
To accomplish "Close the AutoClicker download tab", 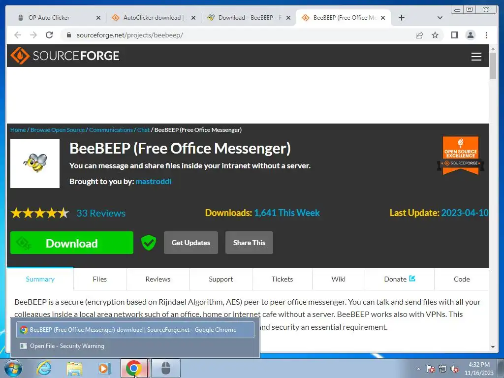I will pyautogui.click(x=193, y=18).
